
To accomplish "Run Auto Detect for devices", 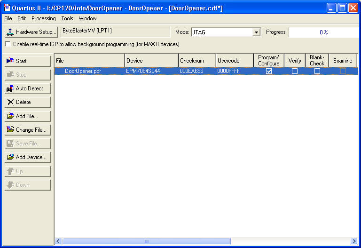I will pyautogui.click(x=27, y=88).
